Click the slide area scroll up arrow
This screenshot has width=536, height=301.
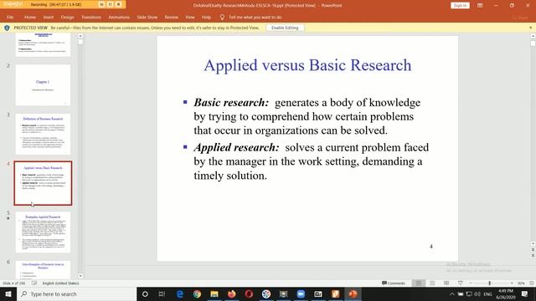point(533,36)
